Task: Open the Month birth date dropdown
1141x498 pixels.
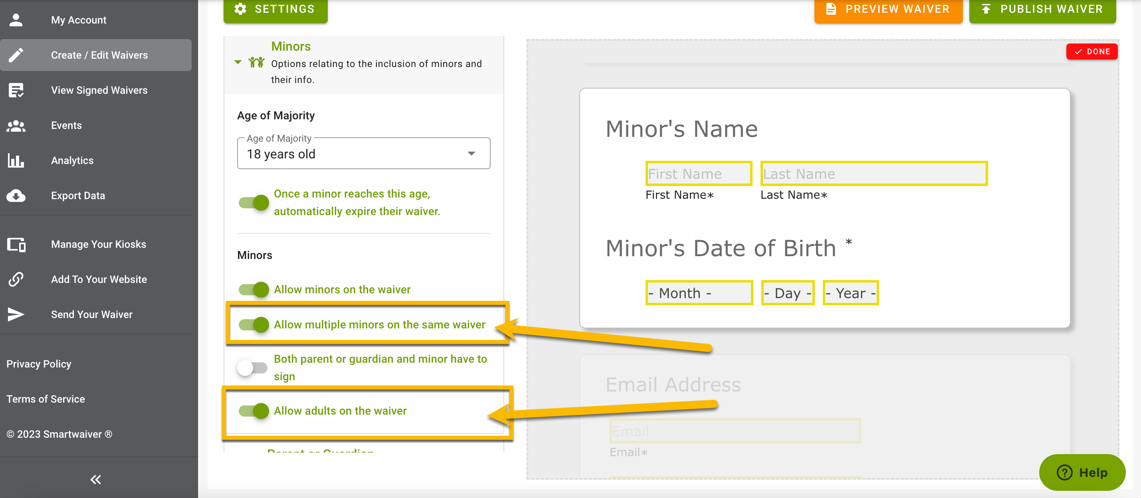Action: 699,292
